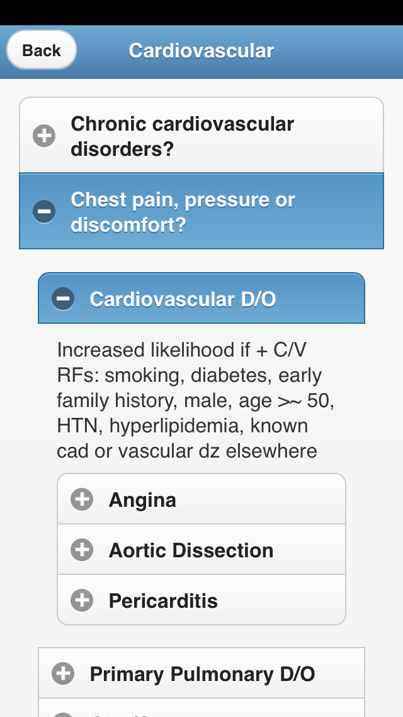Open the 'Pericarditis' entry label
Viewport: 403px width, 717px height.
[163, 601]
